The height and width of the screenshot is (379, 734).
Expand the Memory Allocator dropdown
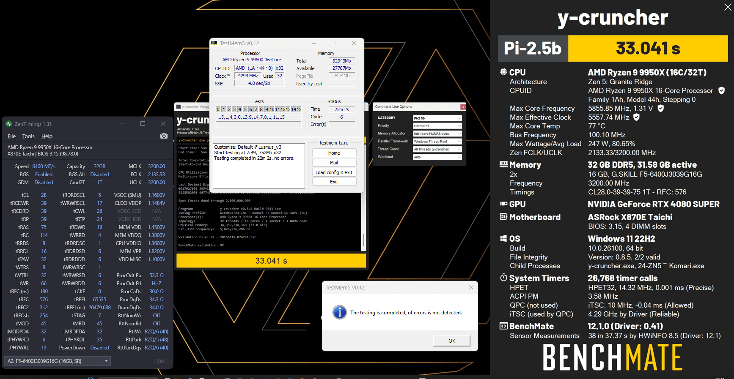pyautogui.click(x=437, y=134)
